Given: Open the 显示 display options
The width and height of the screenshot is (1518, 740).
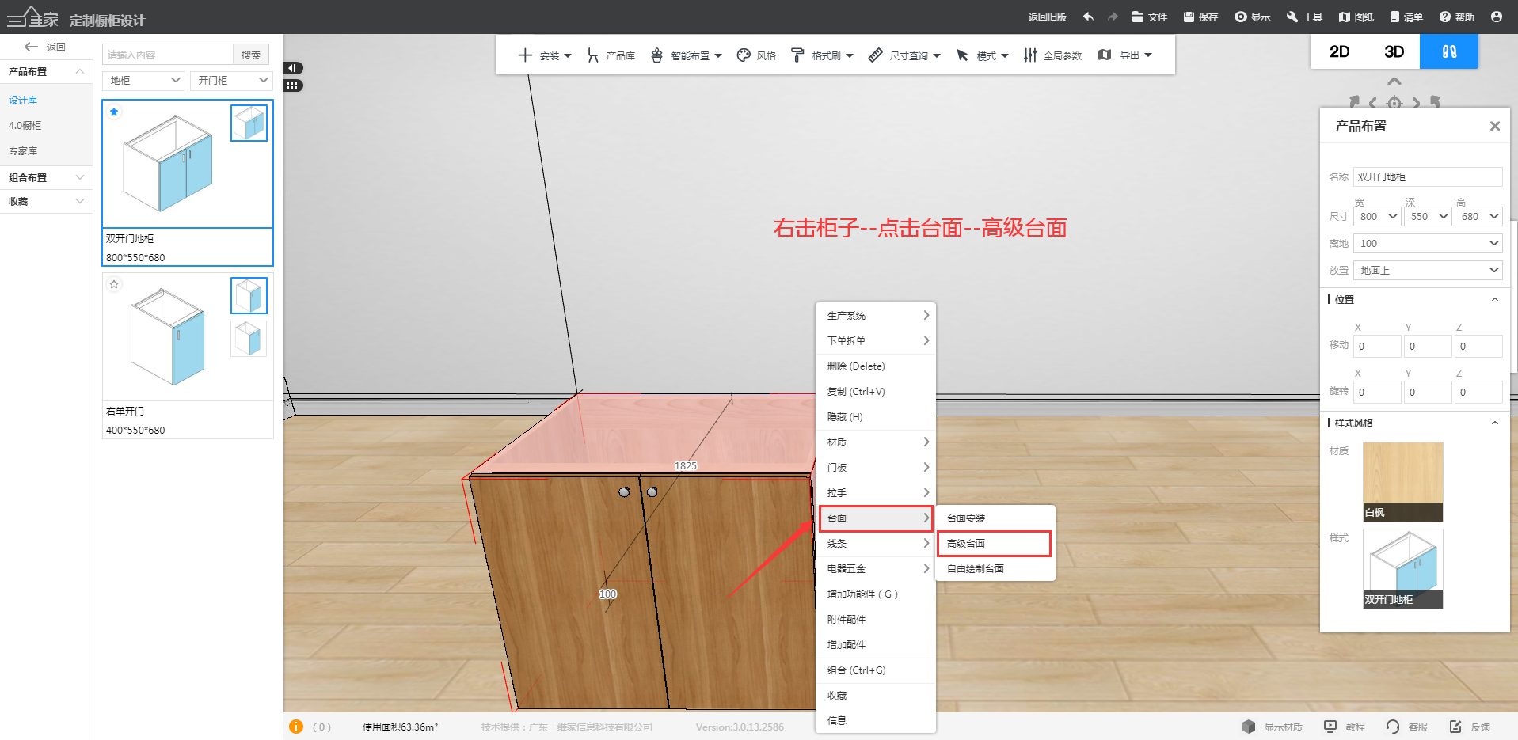Looking at the screenshot, I should (1252, 17).
